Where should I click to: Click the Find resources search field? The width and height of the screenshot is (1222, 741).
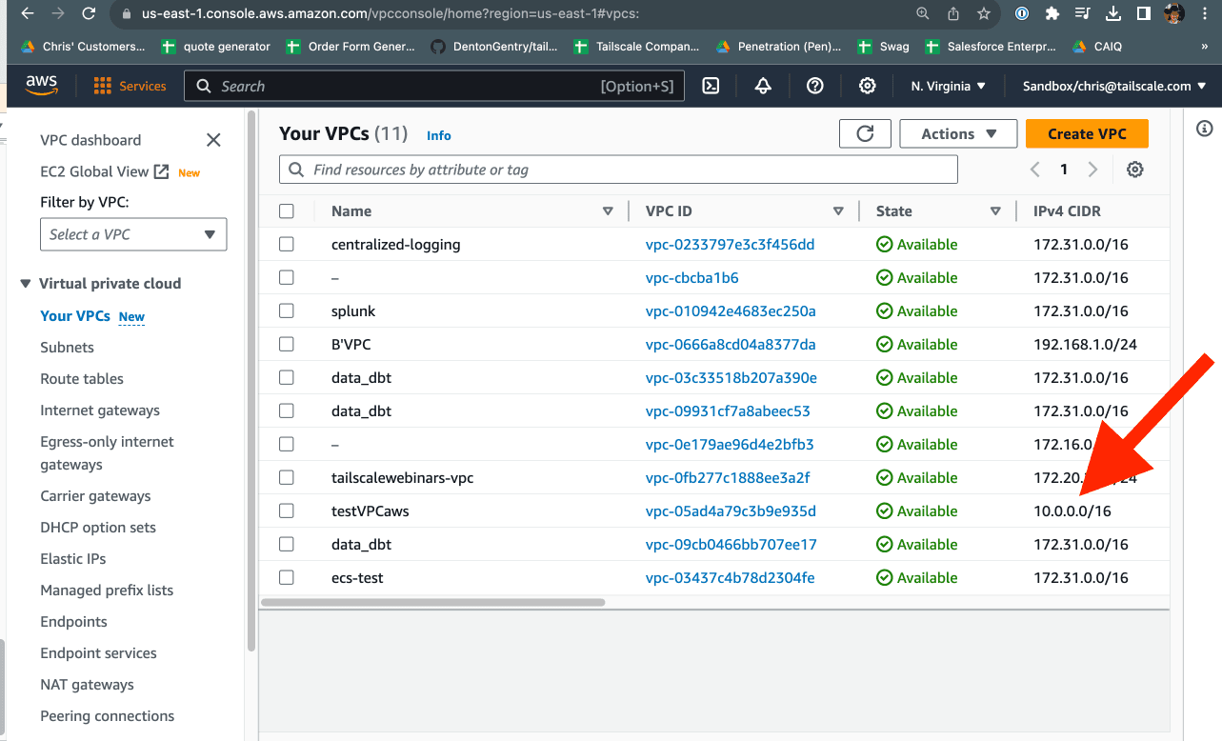click(619, 169)
